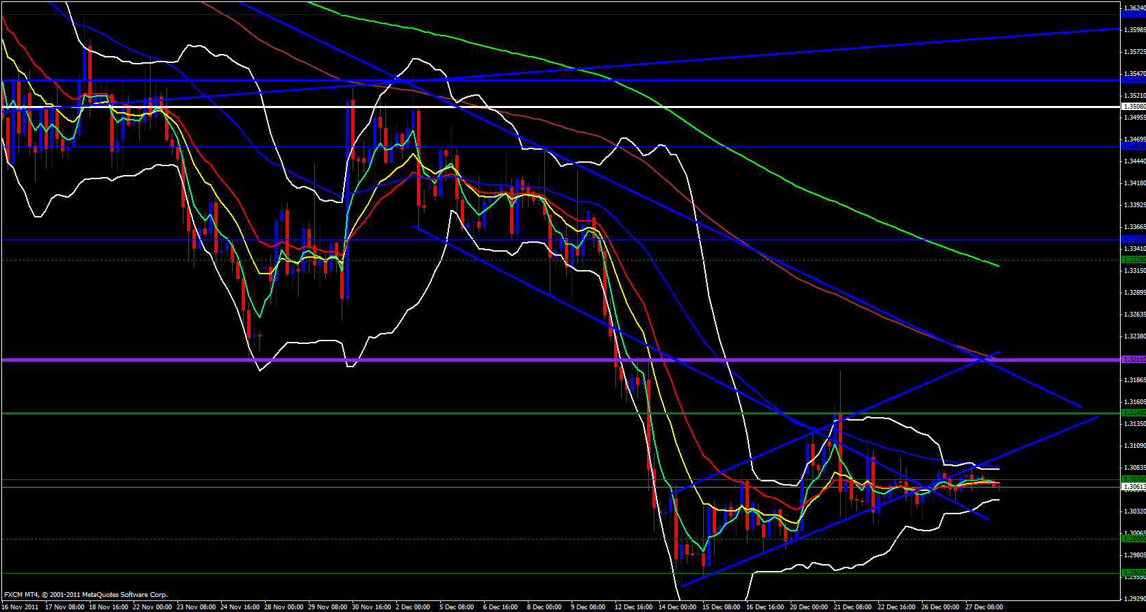
Task: Click the 23 Nov 08:00 time label
Action: point(196,607)
